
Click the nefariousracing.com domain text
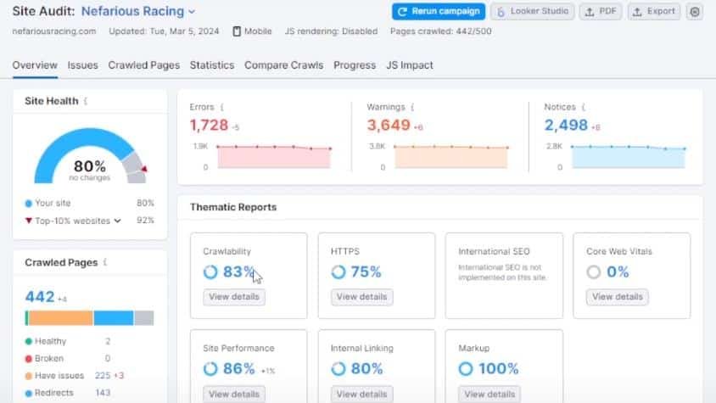[x=54, y=31]
